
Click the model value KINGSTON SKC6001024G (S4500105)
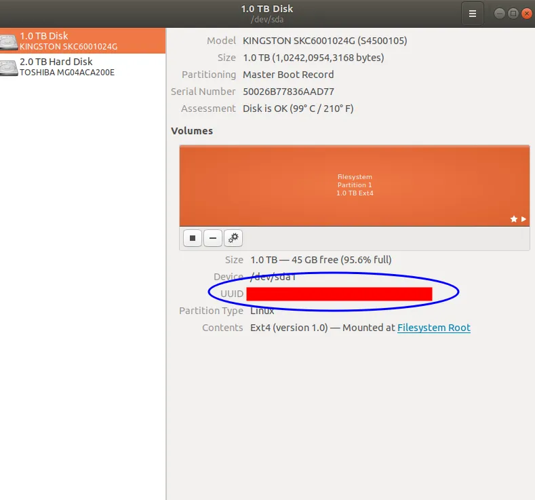(x=324, y=41)
